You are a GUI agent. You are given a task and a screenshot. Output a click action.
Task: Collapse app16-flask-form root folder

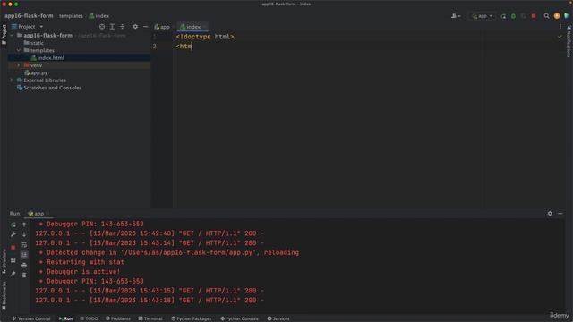12,36
